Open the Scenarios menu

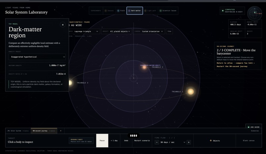(x=255, y=131)
